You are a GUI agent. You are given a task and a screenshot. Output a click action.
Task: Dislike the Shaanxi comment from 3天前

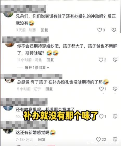click(x=114, y=30)
